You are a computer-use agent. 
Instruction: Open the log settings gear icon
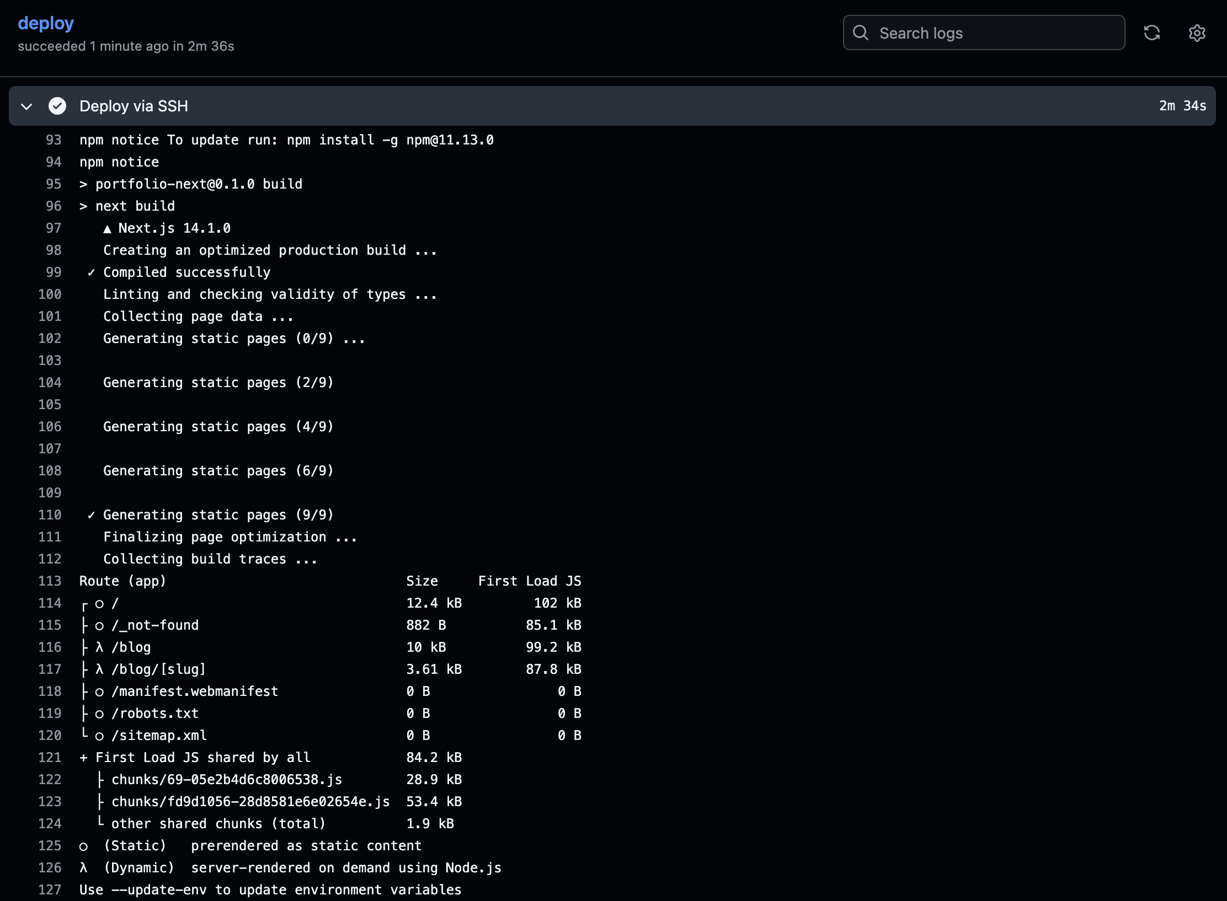click(1197, 33)
